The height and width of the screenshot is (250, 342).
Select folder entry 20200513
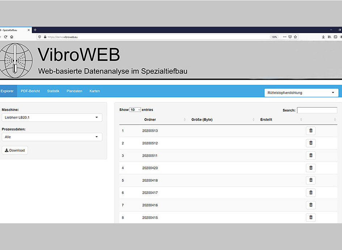point(150,131)
